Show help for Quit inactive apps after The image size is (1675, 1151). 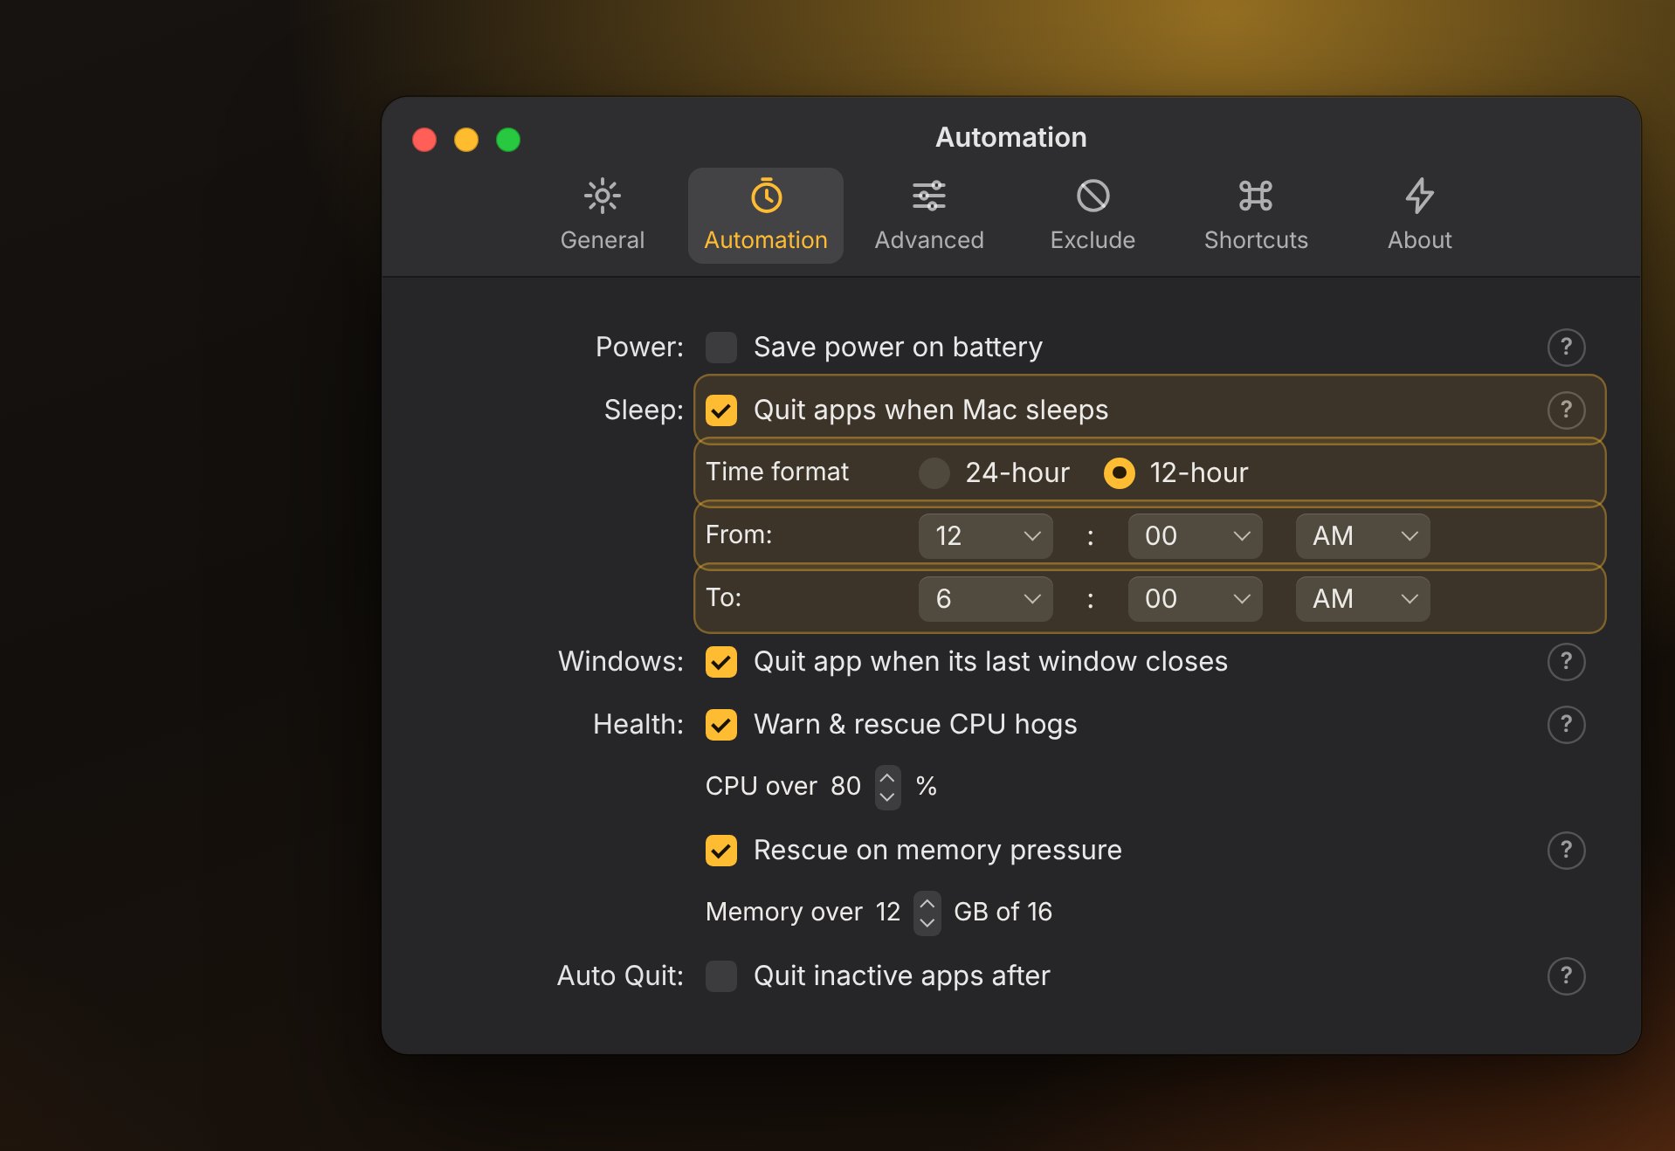click(1566, 975)
